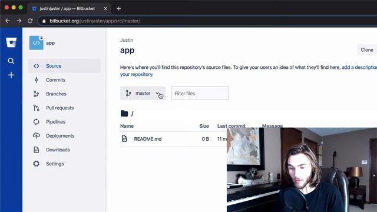Open the Pipelines section
Viewport: 377px width, 212px height.
(x=64, y=122)
